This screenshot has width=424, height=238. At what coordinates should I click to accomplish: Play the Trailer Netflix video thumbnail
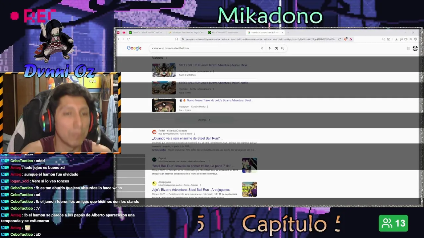pos(164,88)
